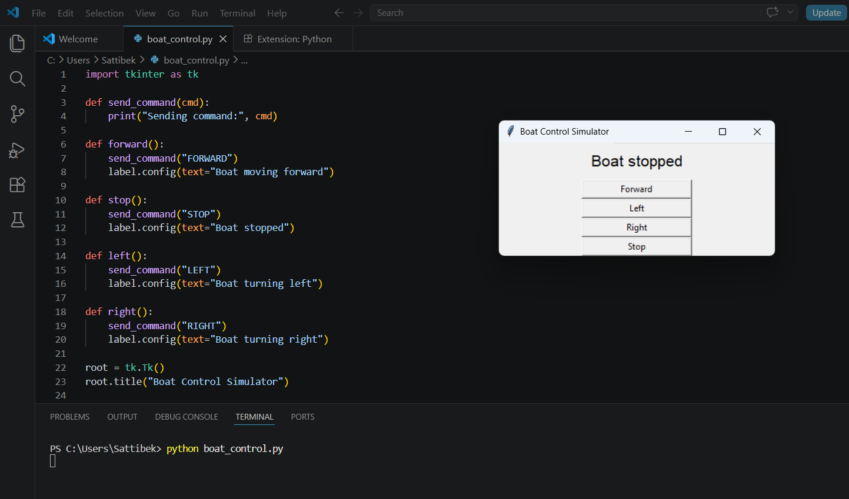Expand the breadcrumb ellipsis after boat_control.py
This screenshot has height=499, width=849.
(x=244, y=60)
